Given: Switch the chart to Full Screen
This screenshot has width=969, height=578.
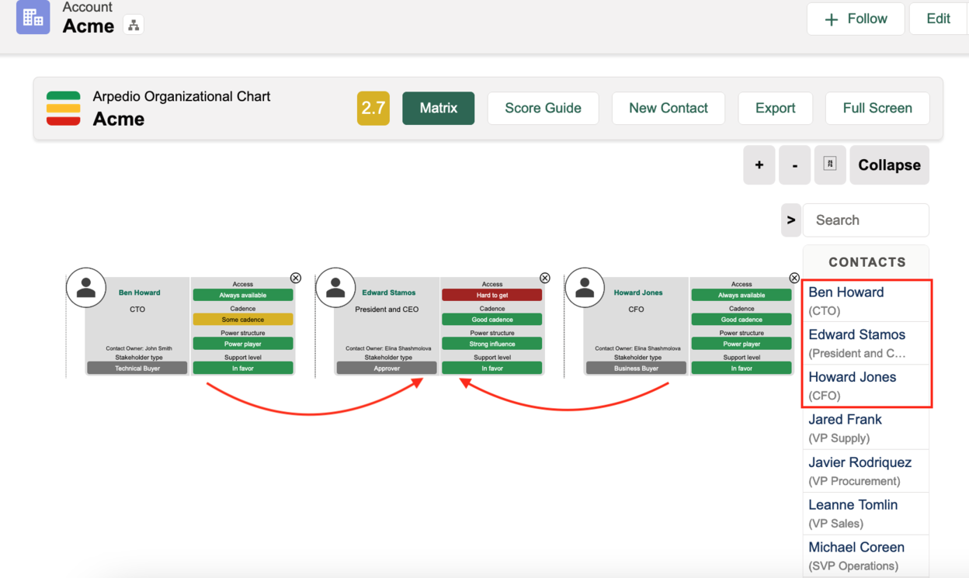Looking at the screenshot, I should (877, 108).
